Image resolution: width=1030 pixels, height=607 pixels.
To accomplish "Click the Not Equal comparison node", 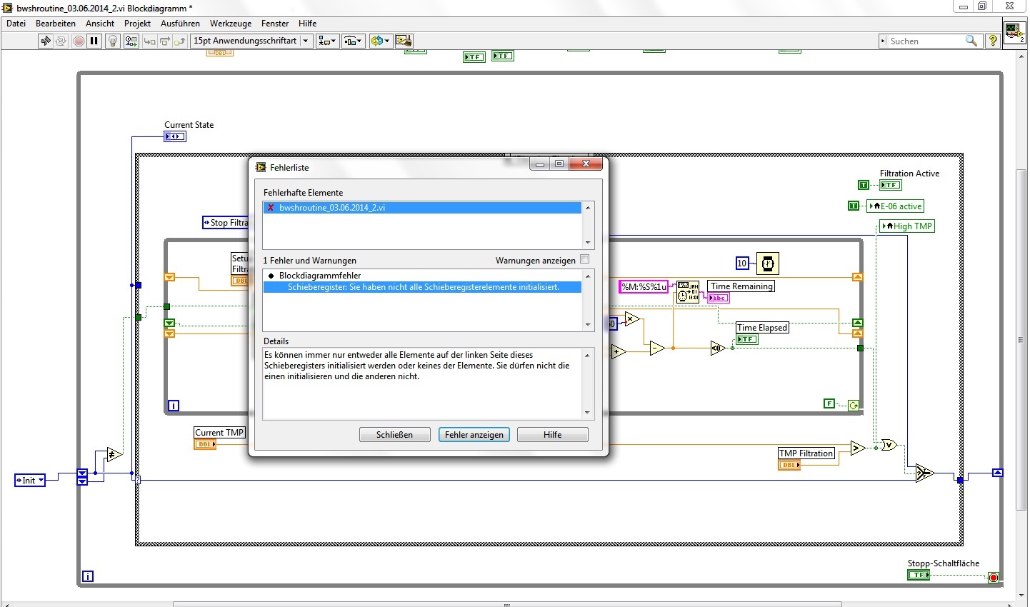I will [114, 454].
